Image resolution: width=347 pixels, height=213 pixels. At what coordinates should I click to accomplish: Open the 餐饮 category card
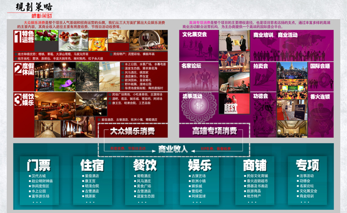coord(144,180)
